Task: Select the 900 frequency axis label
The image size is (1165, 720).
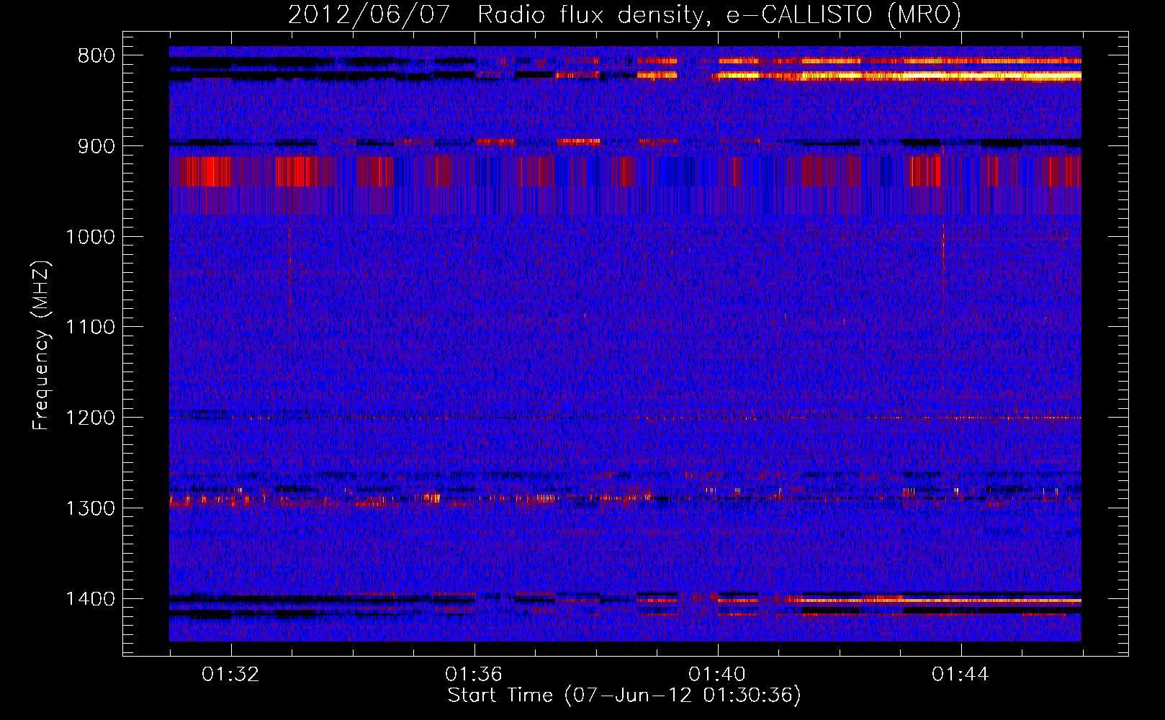Action: coord(96,146)
